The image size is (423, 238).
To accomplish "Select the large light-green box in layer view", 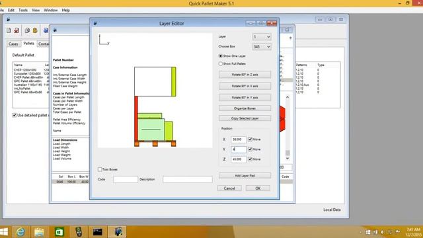I will click(151, 130).
